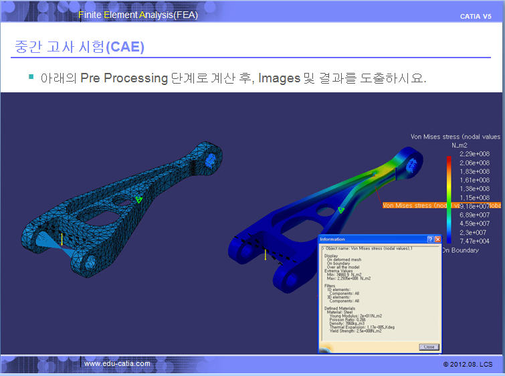Click the help question mark in Information dialog
The width and height of the screenshot is (505, 376).
(x=429, y=239)
